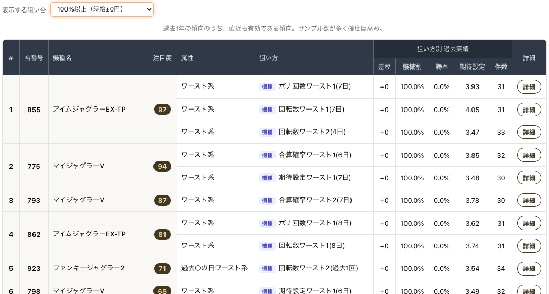
Task: Click the 81 attention score badge
Action: (162, 234)
